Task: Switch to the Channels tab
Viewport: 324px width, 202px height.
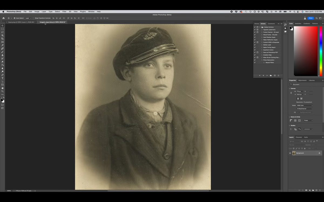Action: [299, 137]
